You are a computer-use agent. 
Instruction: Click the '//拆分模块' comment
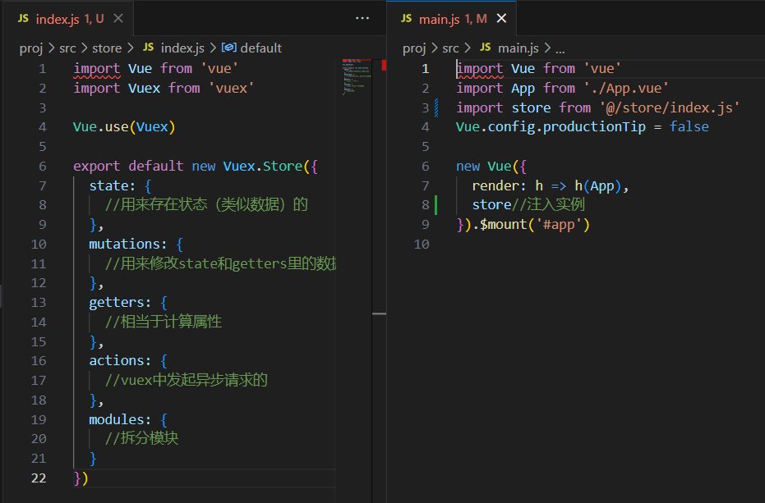(141, 438)
